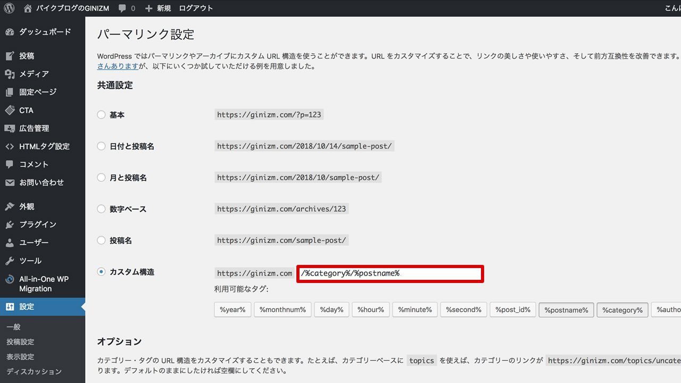The height and width of the screenshot is (383, 681).
Task: Insert the %minute% tag button
Action: [414, 310]
